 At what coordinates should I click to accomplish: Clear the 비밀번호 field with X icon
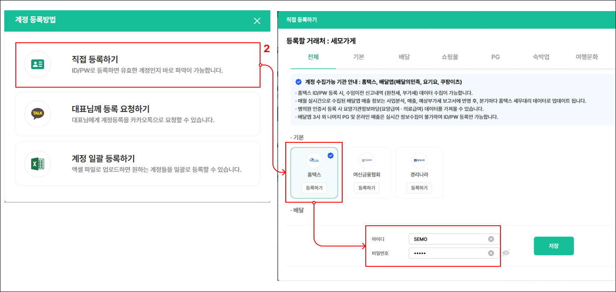(x=491, y=253)
